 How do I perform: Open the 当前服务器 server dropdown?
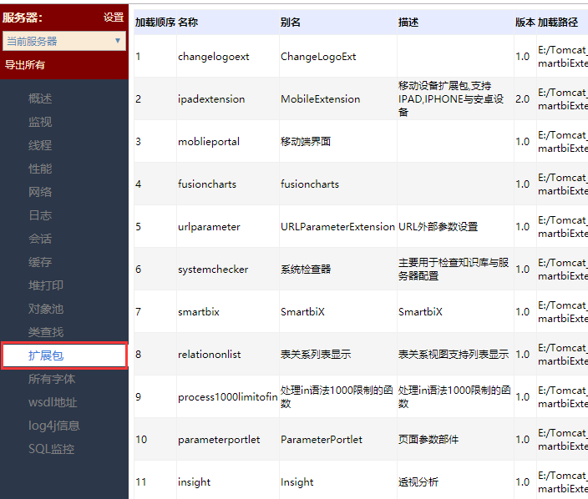64,41
